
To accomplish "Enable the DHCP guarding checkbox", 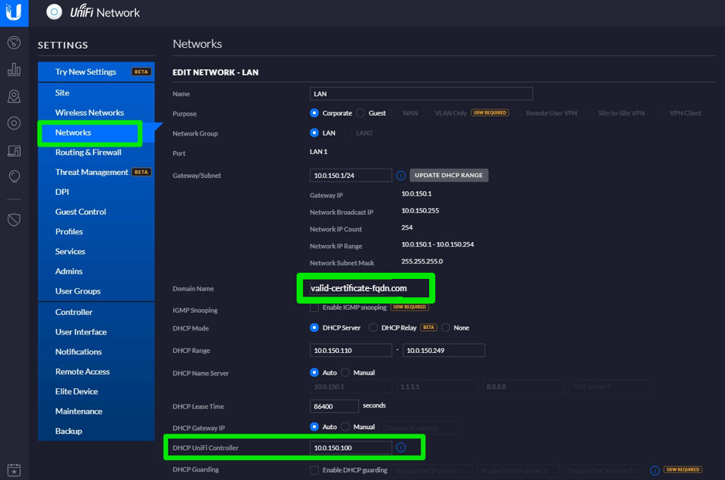I will (314, 470).
